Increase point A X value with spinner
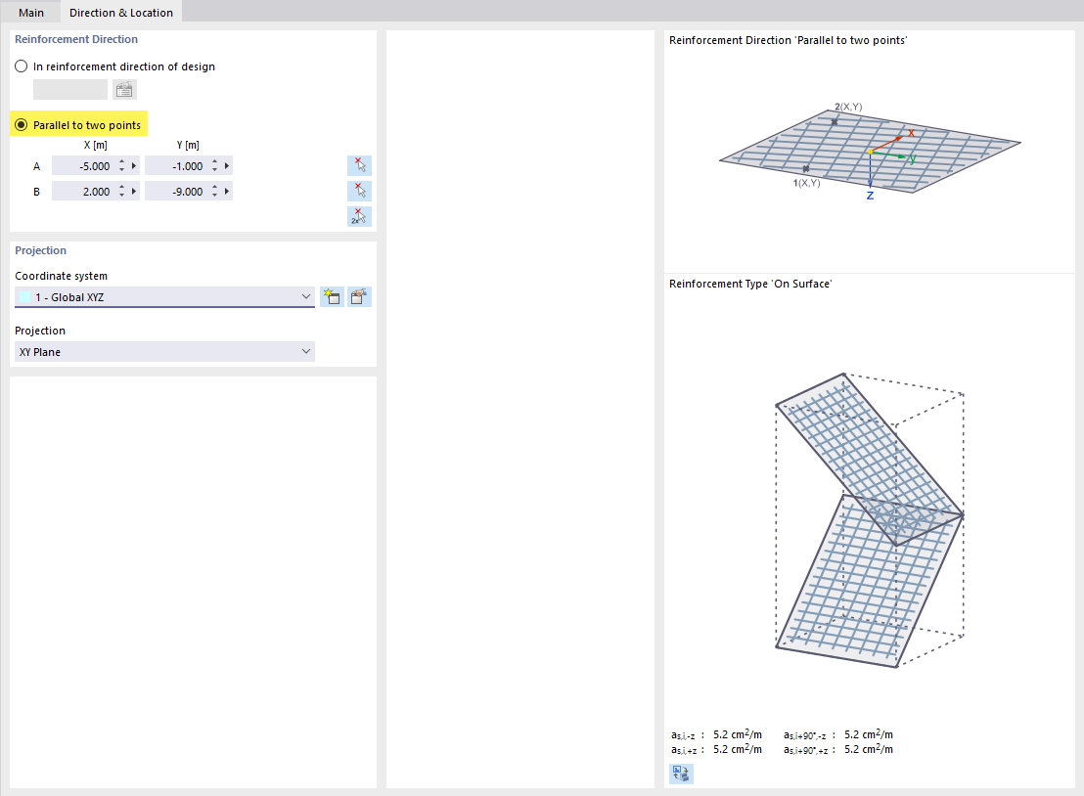1084x796 pixels. click(x=121, y=162)
